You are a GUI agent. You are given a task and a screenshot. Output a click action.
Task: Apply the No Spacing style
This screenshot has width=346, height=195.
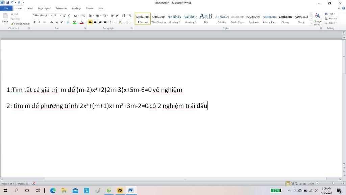(158, 19)
